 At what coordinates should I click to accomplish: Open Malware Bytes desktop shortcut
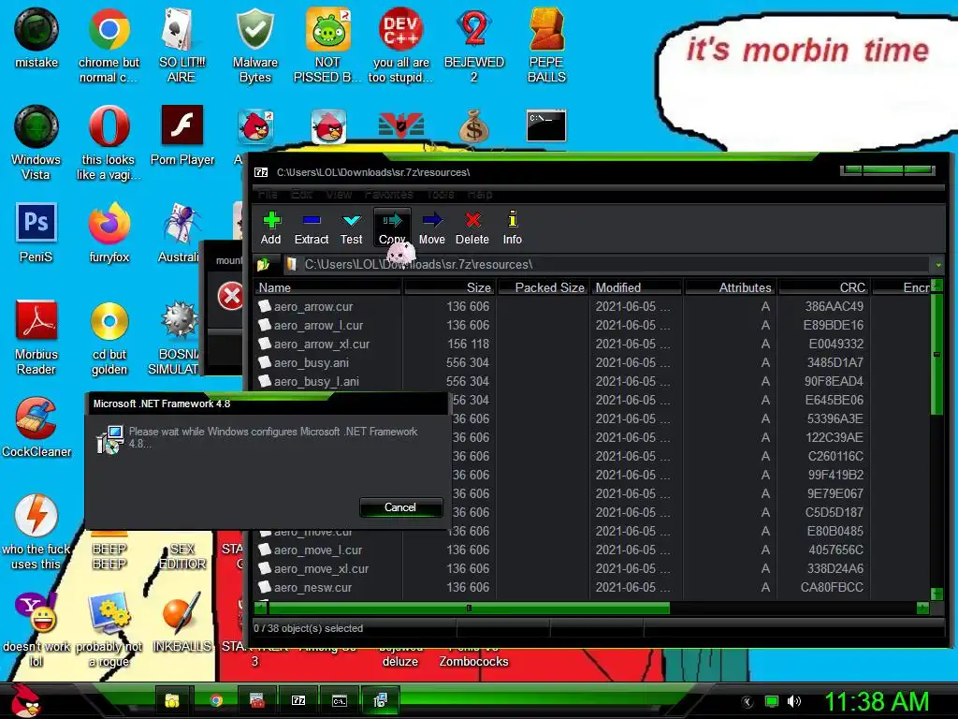tap(254, 45)
